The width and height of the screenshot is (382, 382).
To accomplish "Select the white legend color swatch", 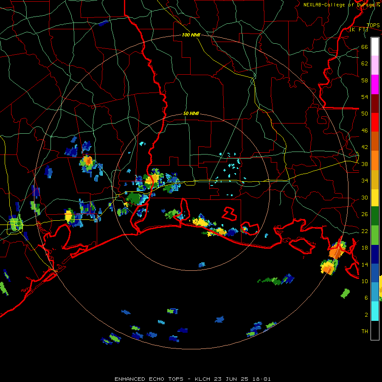I will (375, 47).
